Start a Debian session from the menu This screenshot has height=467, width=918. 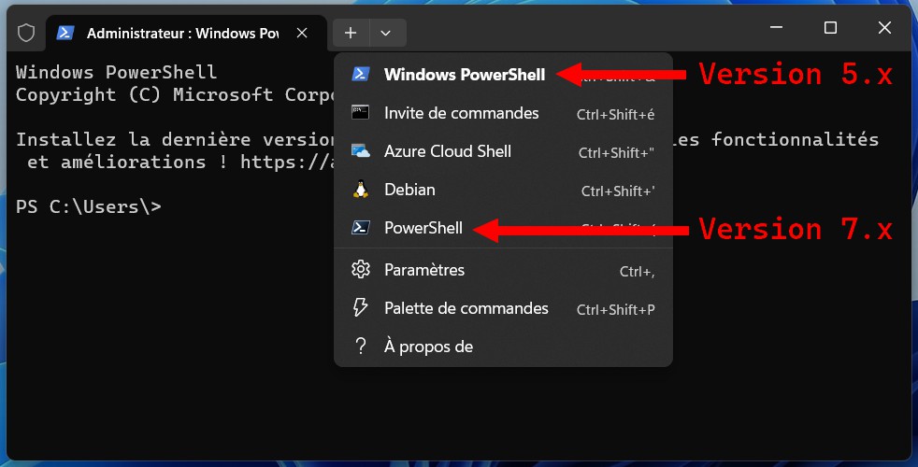click(409, 190)
